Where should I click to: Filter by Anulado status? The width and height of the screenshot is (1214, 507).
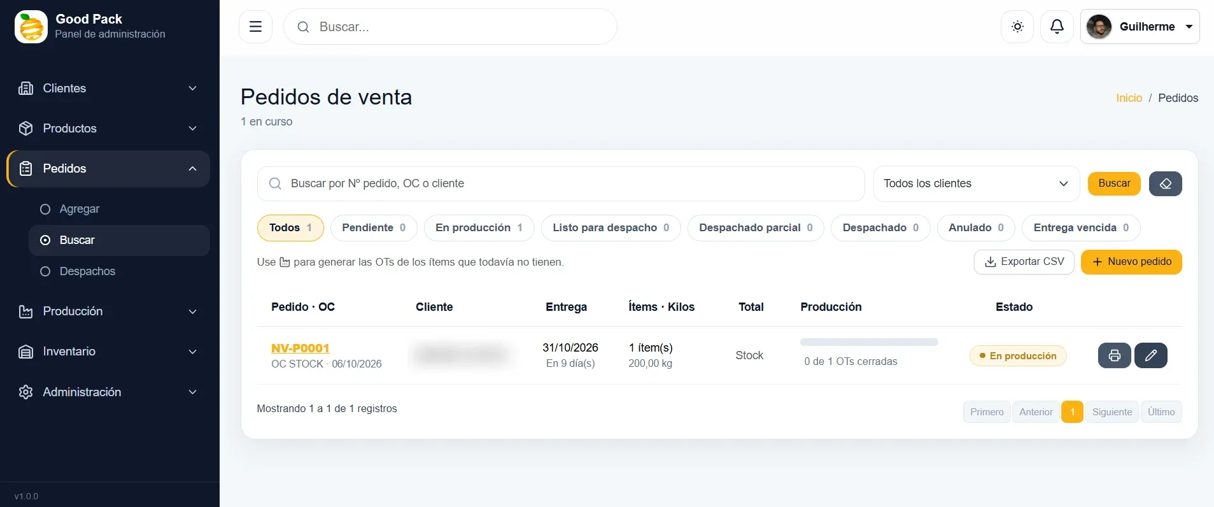point(976,228)
